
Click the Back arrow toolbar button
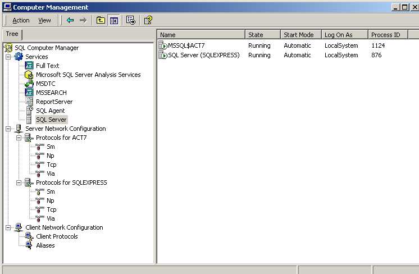tap(70, 20)
